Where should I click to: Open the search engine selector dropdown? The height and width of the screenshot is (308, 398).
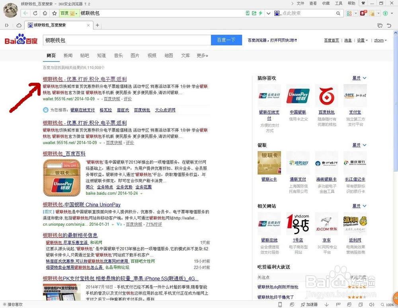pyautogui.click(x=278, y=13)
